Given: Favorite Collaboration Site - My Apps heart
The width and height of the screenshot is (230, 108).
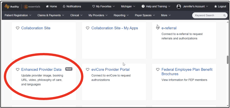Looking at the screenshot, I should (x=87, y=28).
